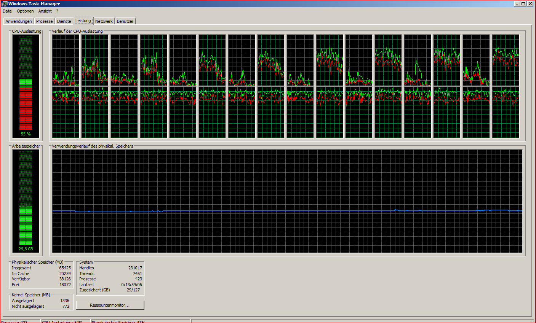Open the Ansicht menu
Image resolution: width=536 pixels, height=323 pixels.
tap(45, 11)
